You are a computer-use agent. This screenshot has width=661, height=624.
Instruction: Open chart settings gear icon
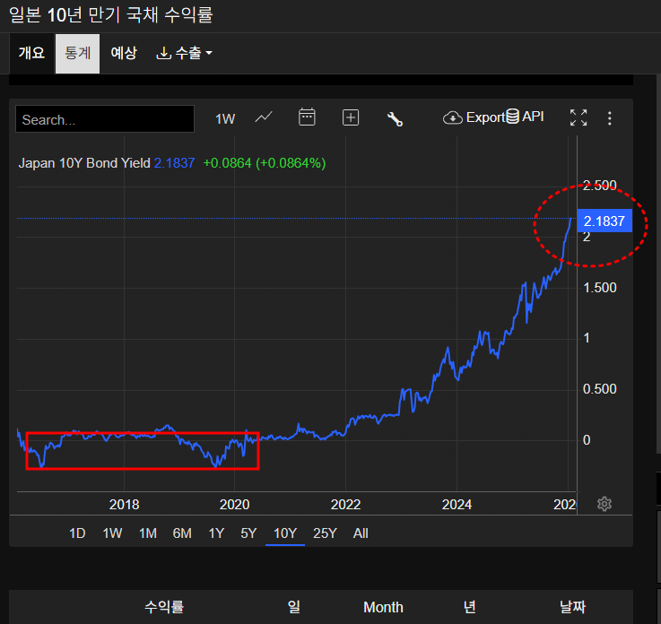click(x=604, y=504)
